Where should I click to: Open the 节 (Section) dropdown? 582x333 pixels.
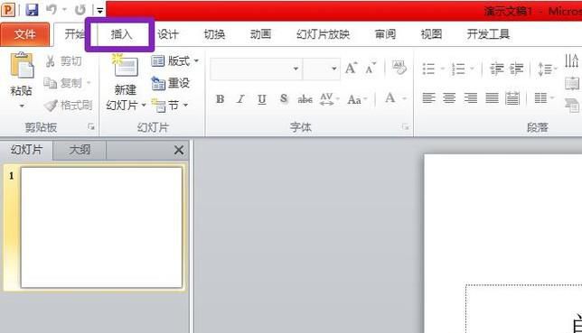coord(170,106)
